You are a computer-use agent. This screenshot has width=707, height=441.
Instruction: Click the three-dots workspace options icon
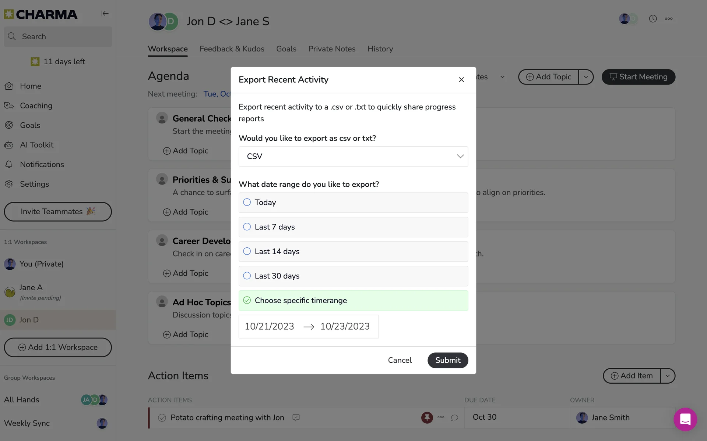click(669, 19)
